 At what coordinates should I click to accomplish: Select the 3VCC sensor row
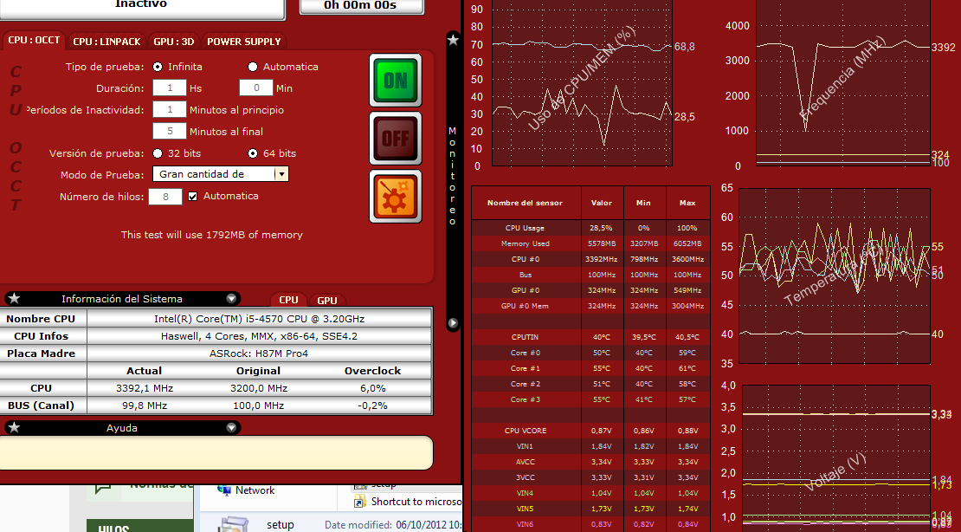(x=590, y=477)
